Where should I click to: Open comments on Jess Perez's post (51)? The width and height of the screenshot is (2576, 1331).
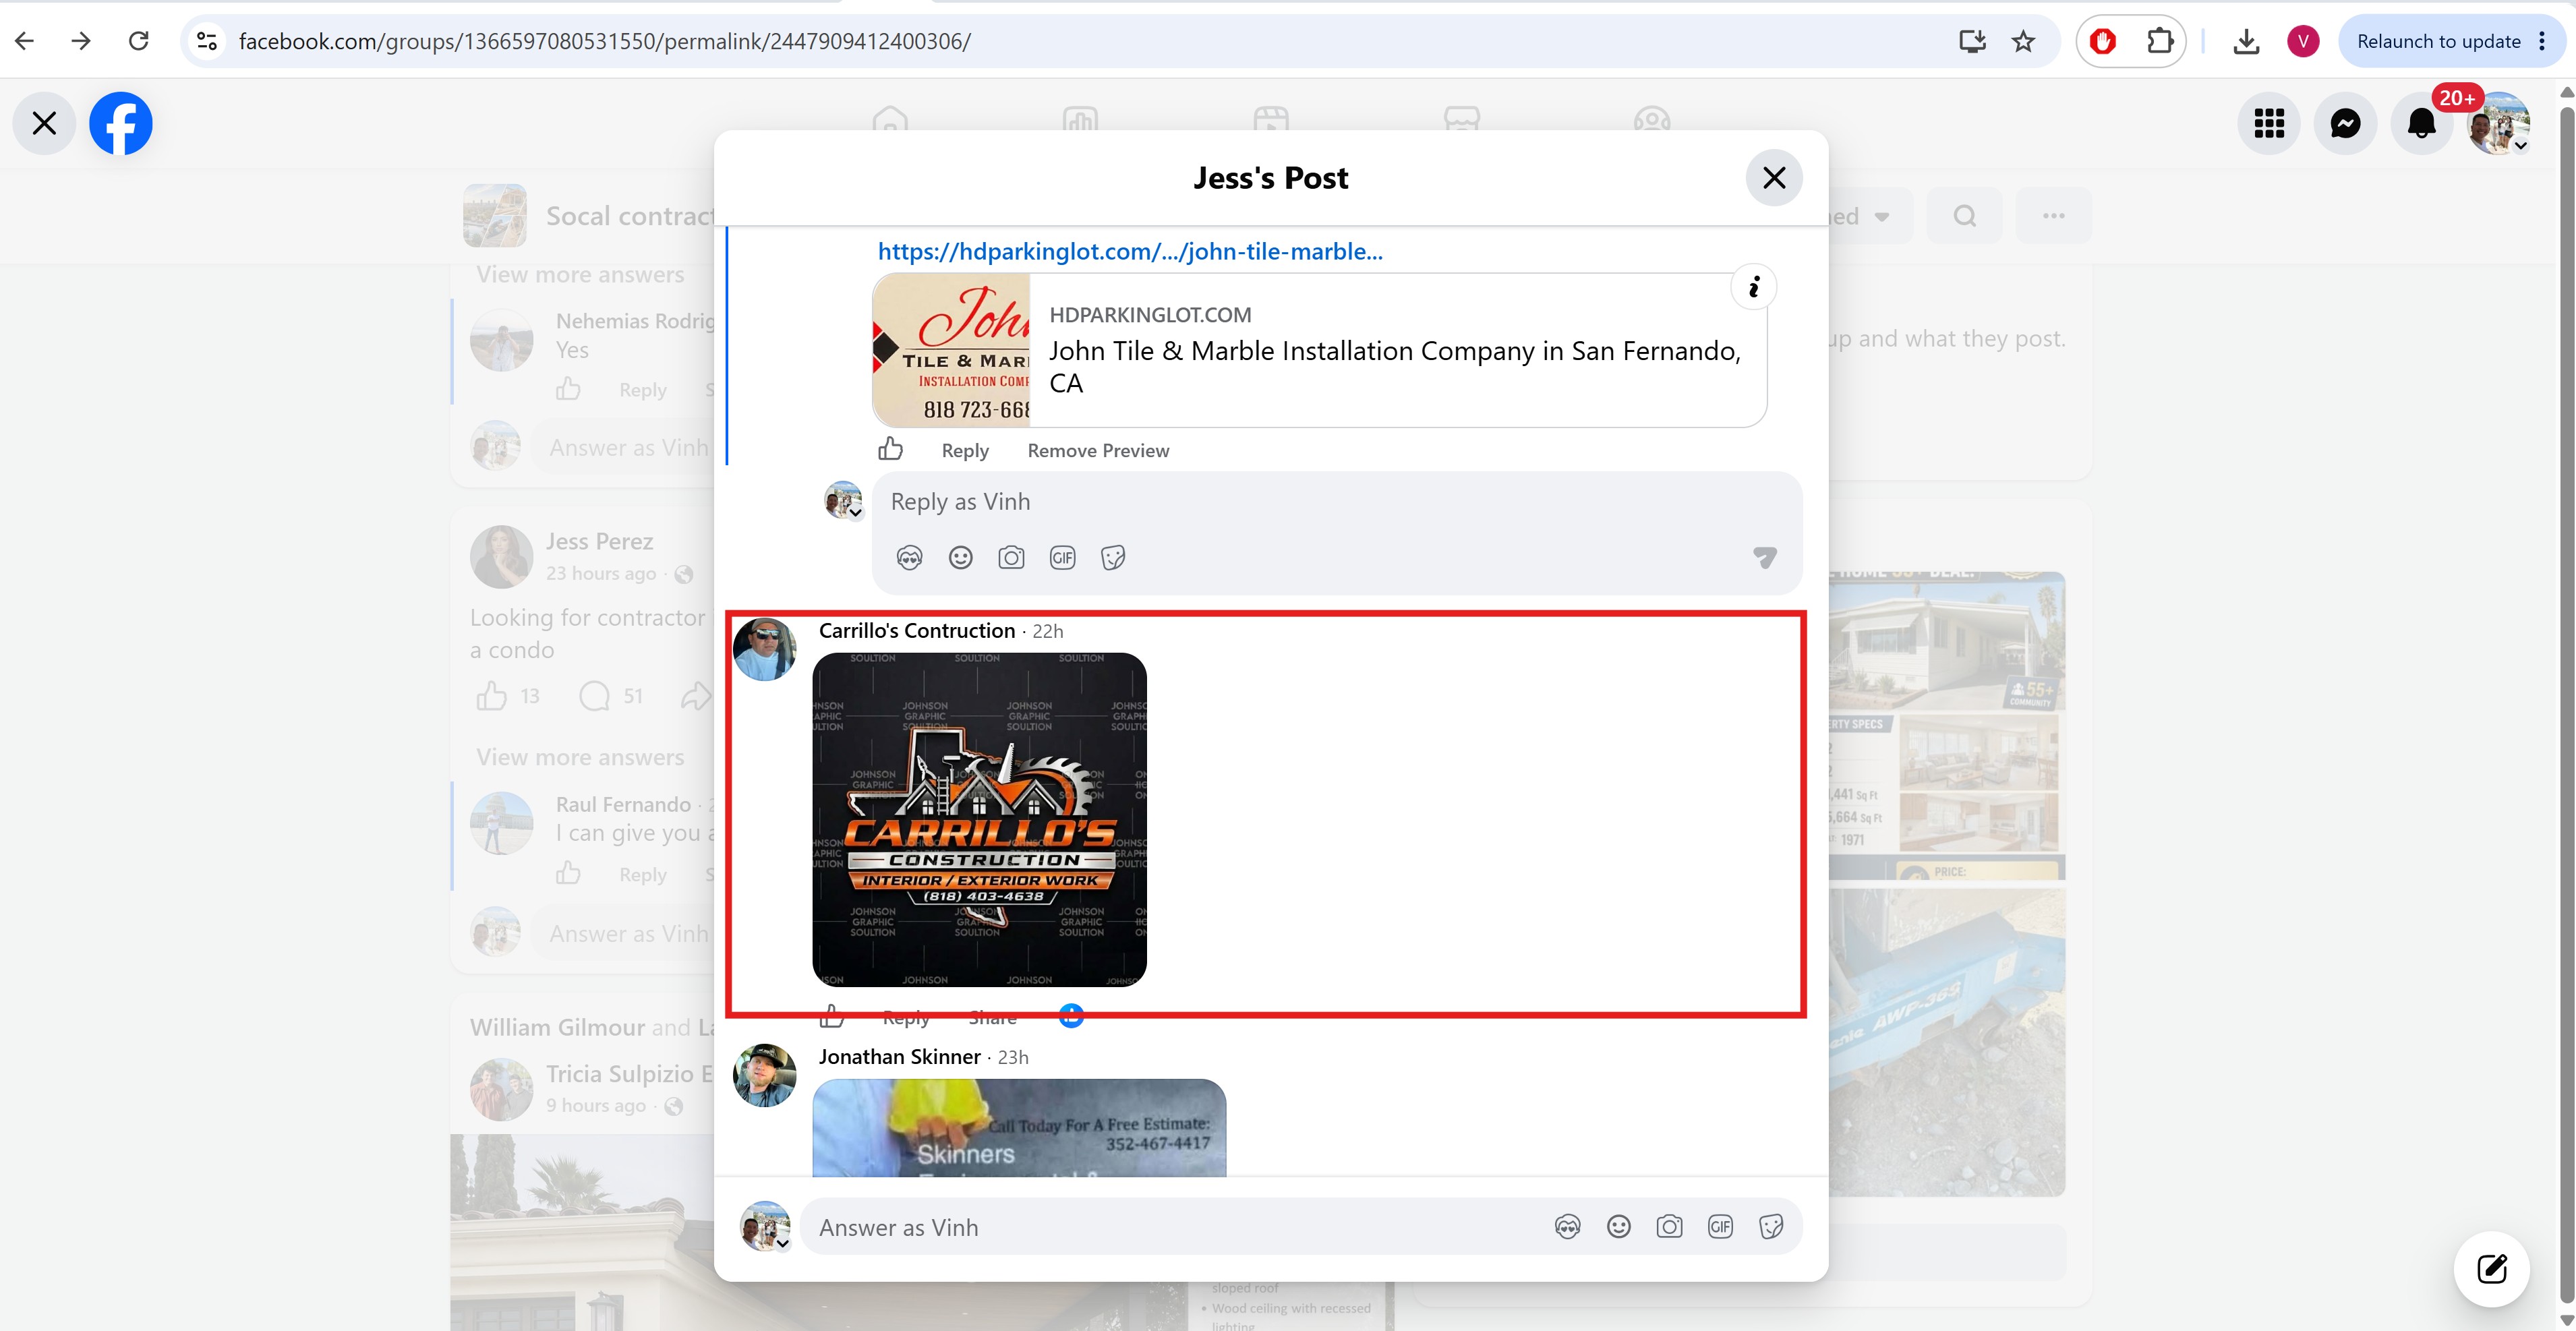(611, 696)
